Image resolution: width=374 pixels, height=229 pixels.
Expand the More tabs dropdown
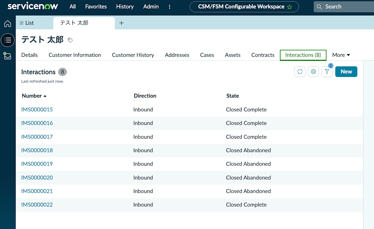pos(341,55)
